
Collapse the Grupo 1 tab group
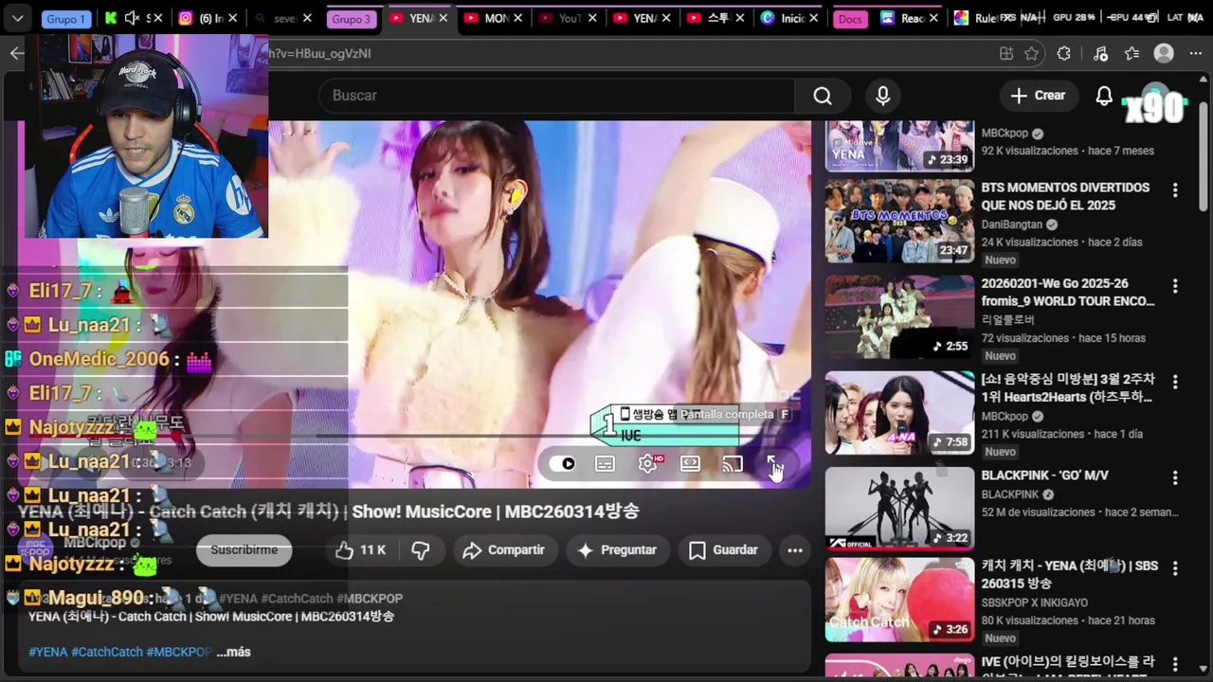66,19
